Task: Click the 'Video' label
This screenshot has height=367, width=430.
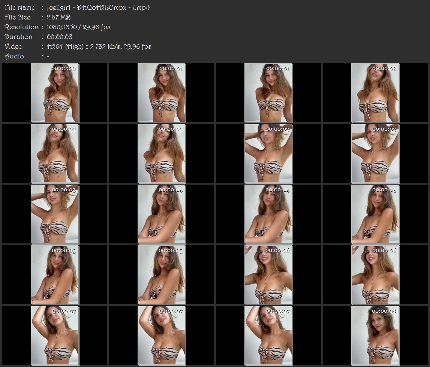Action: [x=13, y=46]
